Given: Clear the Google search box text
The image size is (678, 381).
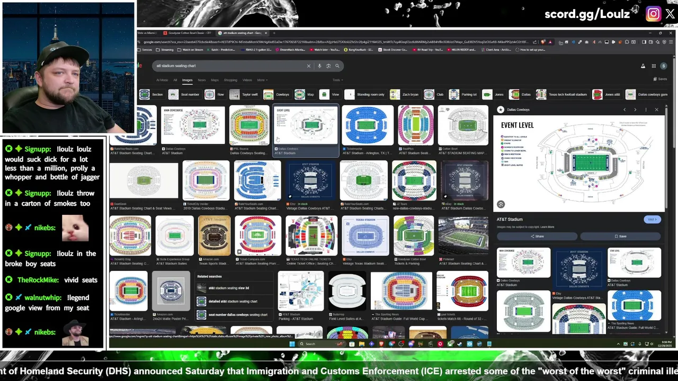Looking at the screenshot, I should 308,66.
